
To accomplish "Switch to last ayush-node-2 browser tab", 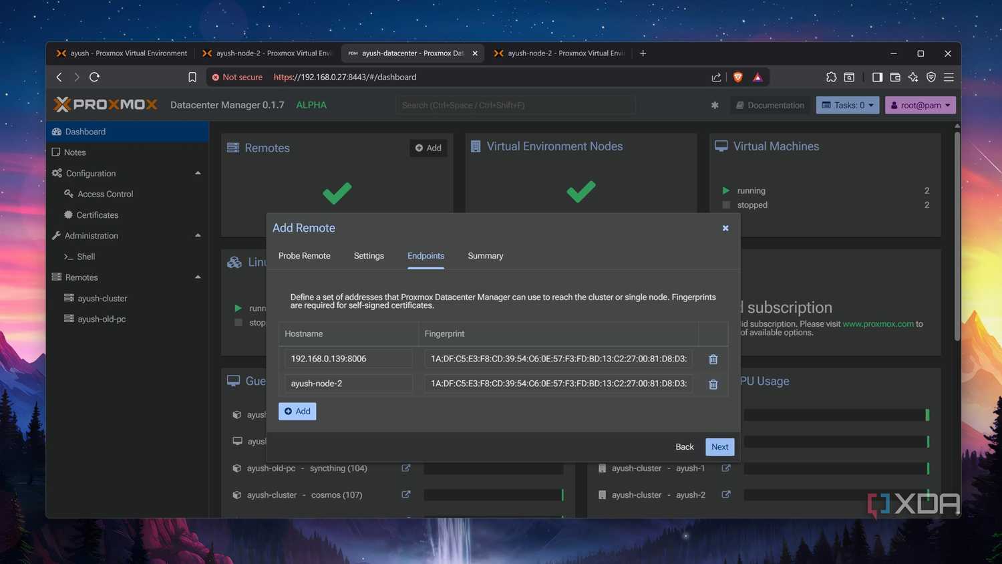I will click(560, 53).
